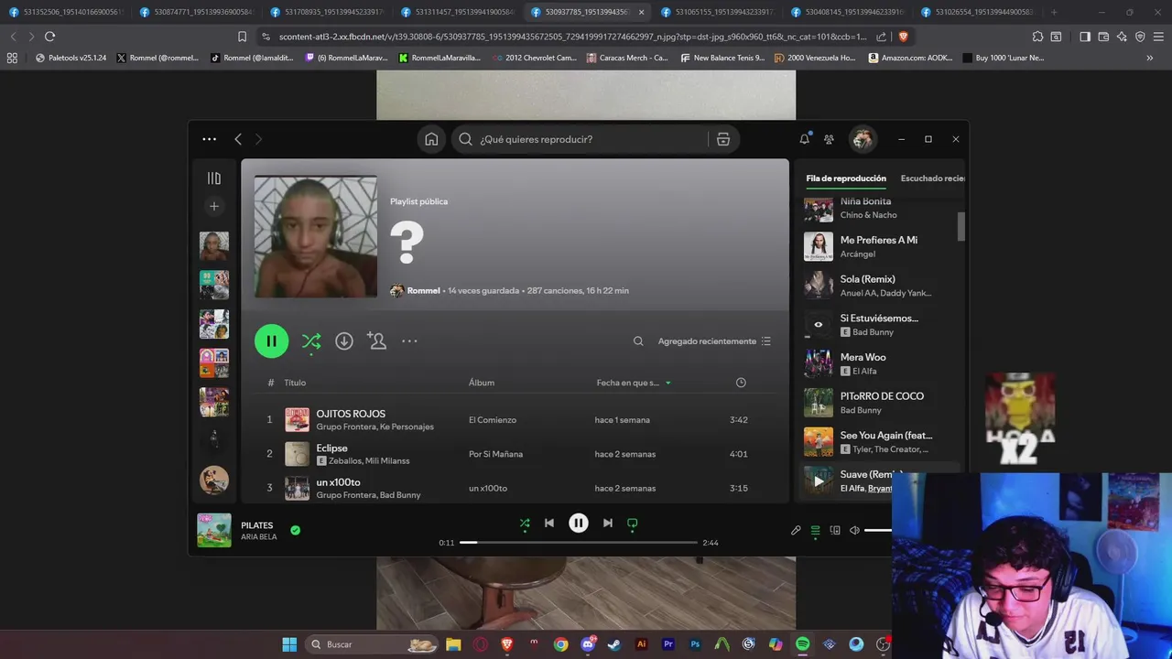Invite collaborators to playlist
The height and width of the screenshot is (659, 1172).
376,340
